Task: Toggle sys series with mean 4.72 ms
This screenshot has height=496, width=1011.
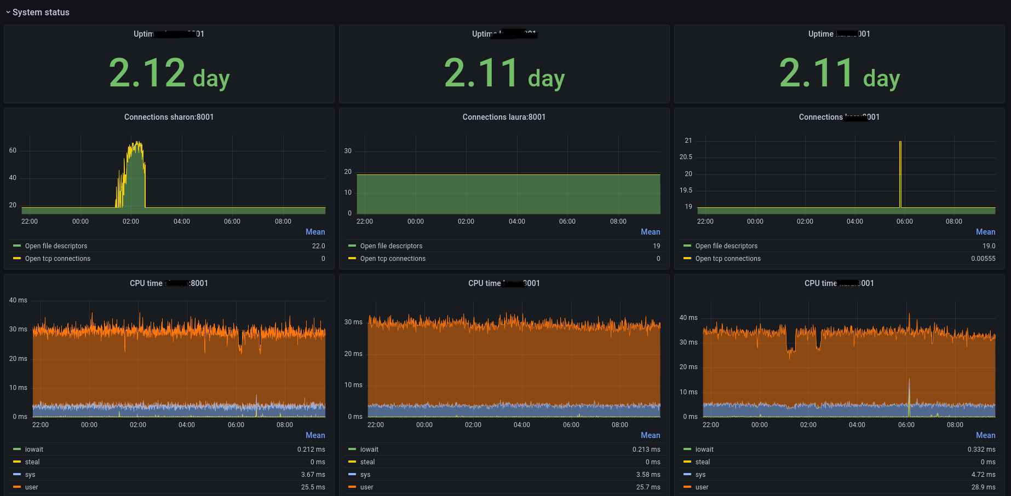Action: [700, 475]
